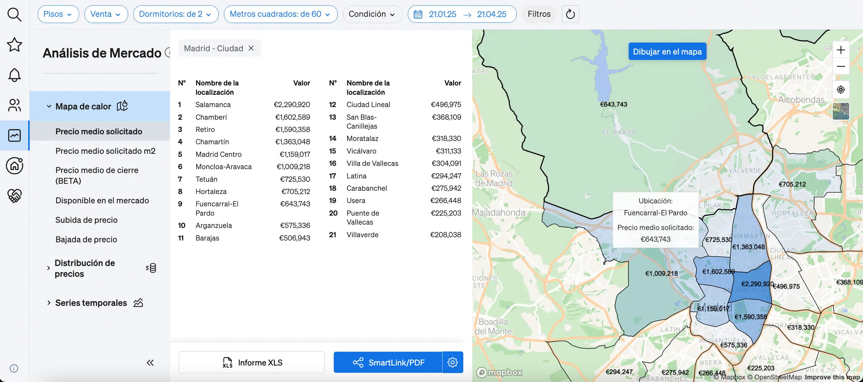Open notifications bell icon
Screen dimensions: 863x382
14,75
